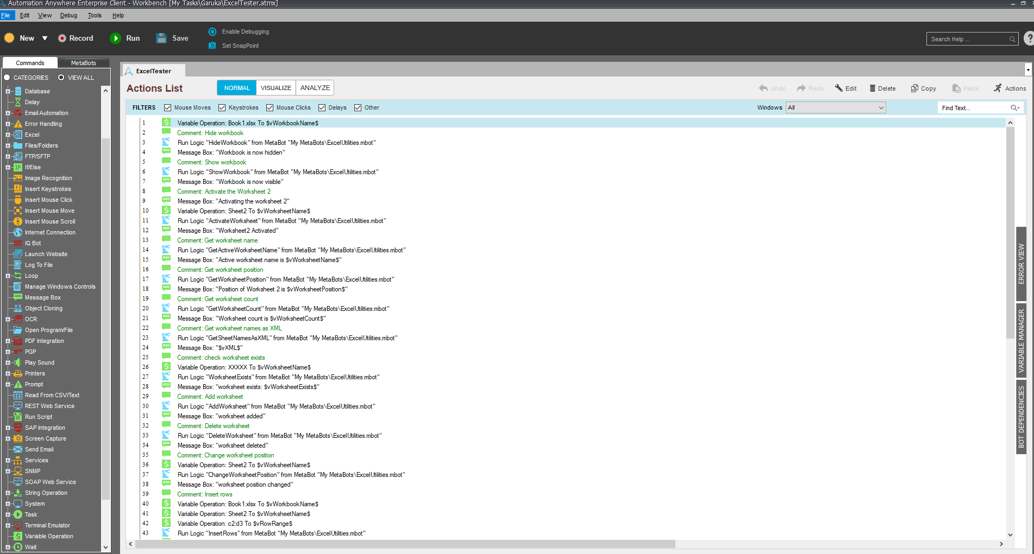The image size is (1034, 554).
Task: Uncheck the Keystrokes filter checkbox
Action: [x=222, y=107]
